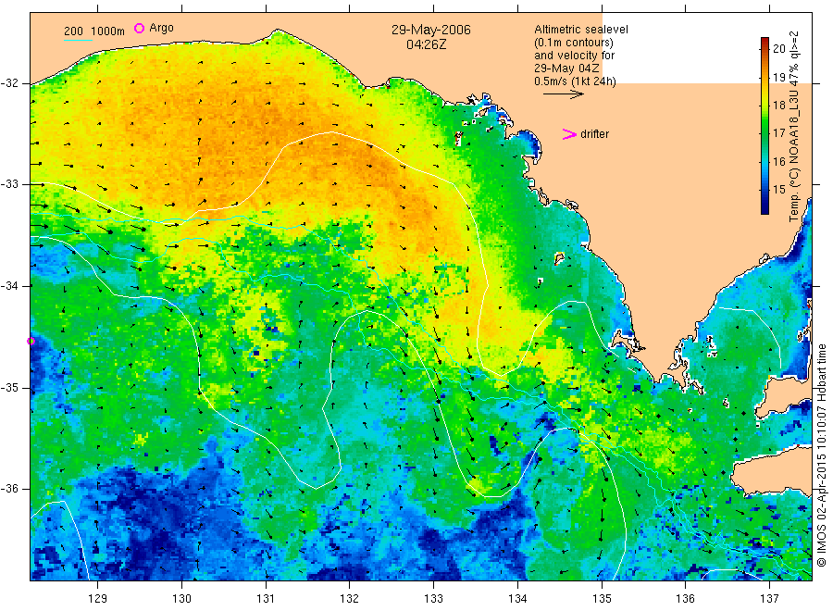Click the longitude label 130

point(181,599)
